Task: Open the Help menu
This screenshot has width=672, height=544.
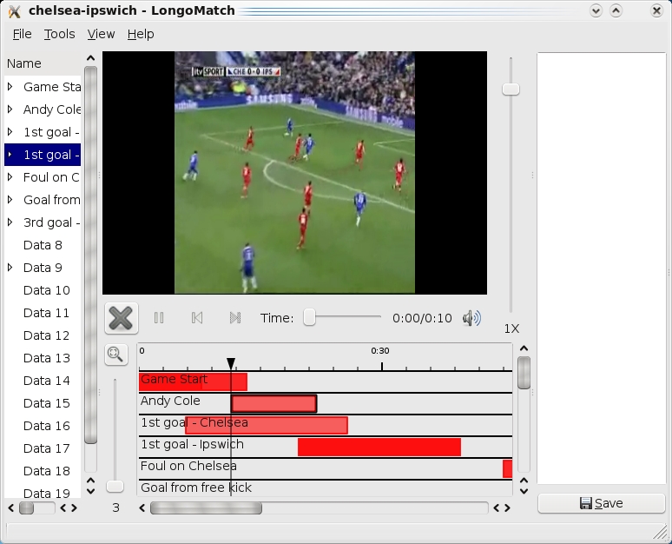Action: pyautogui.click(x=141, y=34)
